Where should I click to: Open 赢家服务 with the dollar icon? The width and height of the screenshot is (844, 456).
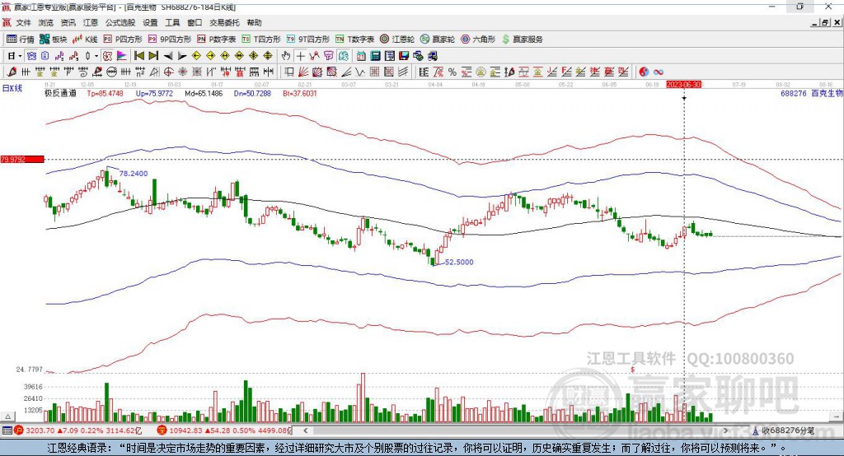tap(523, 40)
